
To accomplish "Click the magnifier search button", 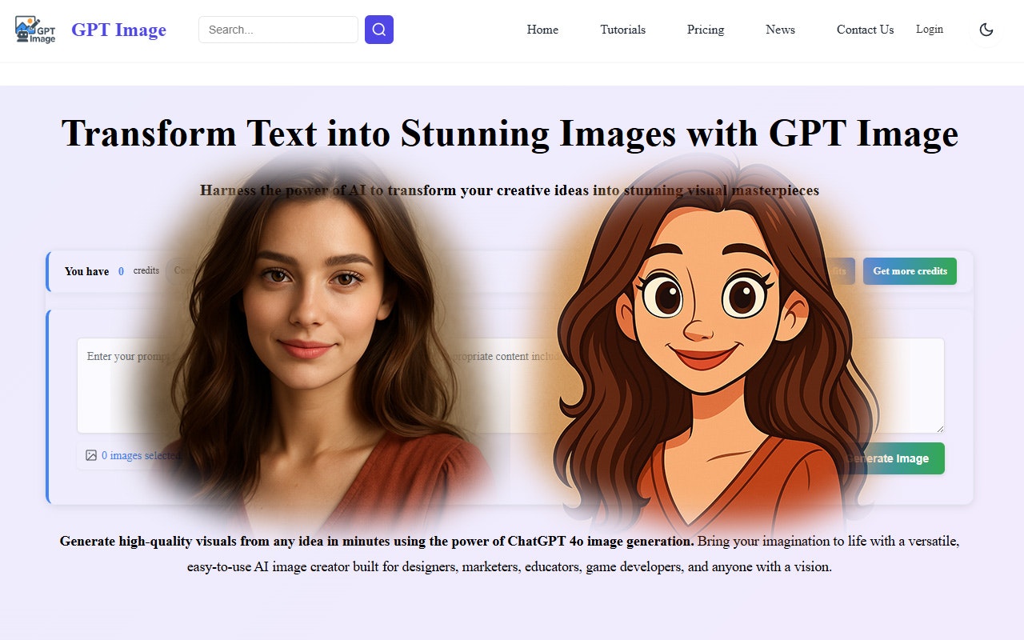I will point(379,30).
